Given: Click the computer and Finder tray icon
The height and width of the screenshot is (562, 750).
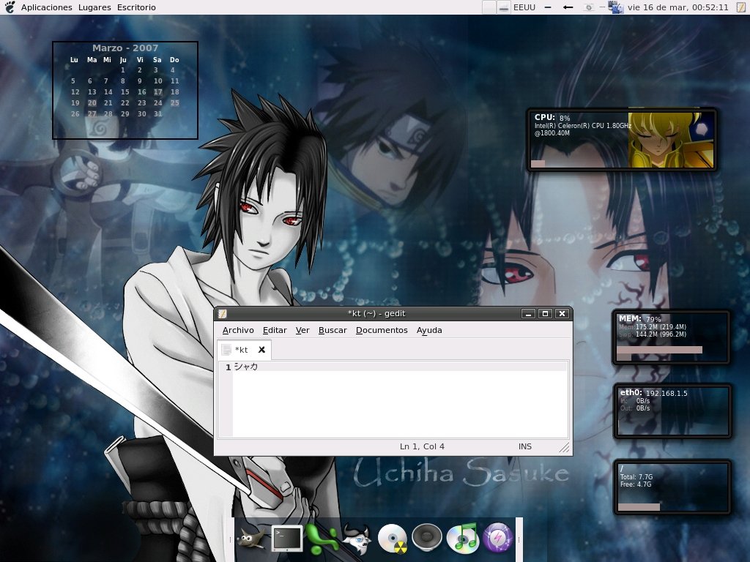Looking at the screenshot, I should [615, 7].
